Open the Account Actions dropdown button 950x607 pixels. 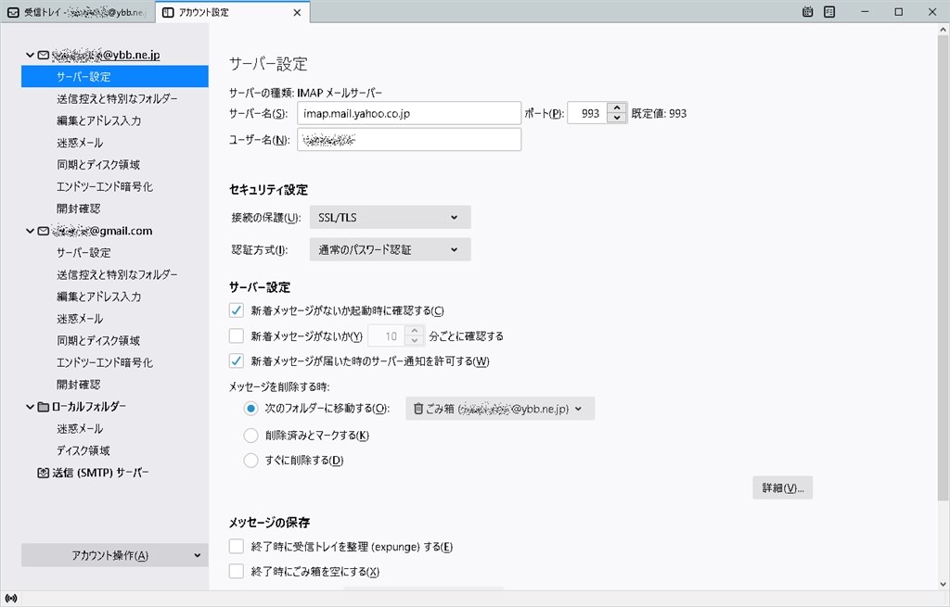point(114,555)
